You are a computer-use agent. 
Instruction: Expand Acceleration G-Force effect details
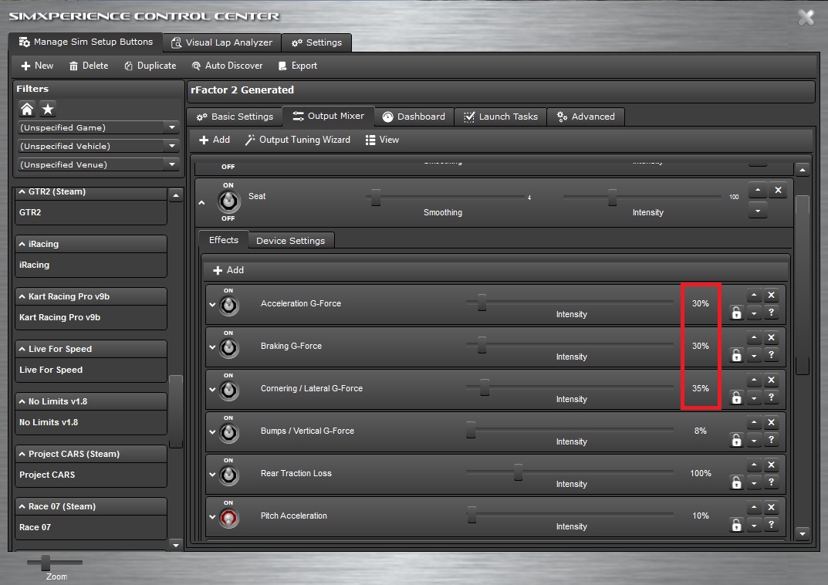212,305
